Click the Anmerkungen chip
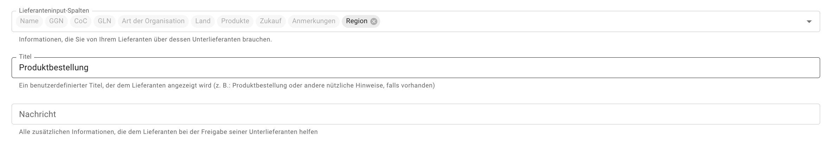837x142 pixels. [314, 21]
